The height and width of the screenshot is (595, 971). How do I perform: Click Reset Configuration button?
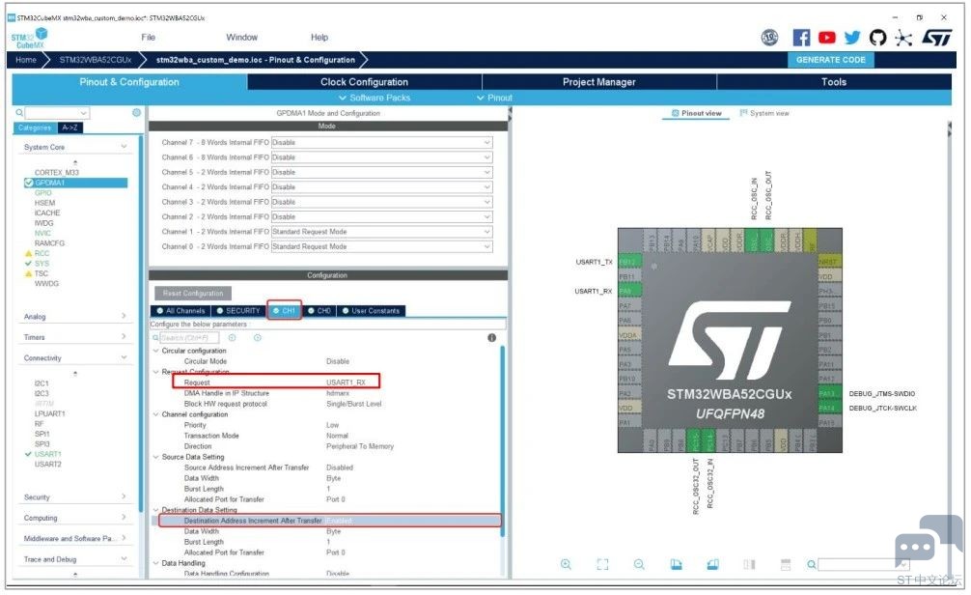pyautogui.click(x=193, y=294)
